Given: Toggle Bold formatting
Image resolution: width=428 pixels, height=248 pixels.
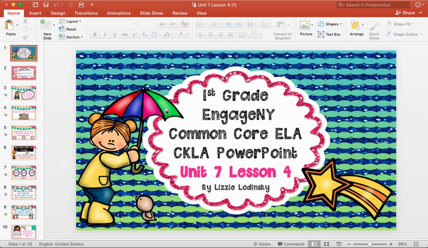Looking at the screenshot, I should (95, 34).
